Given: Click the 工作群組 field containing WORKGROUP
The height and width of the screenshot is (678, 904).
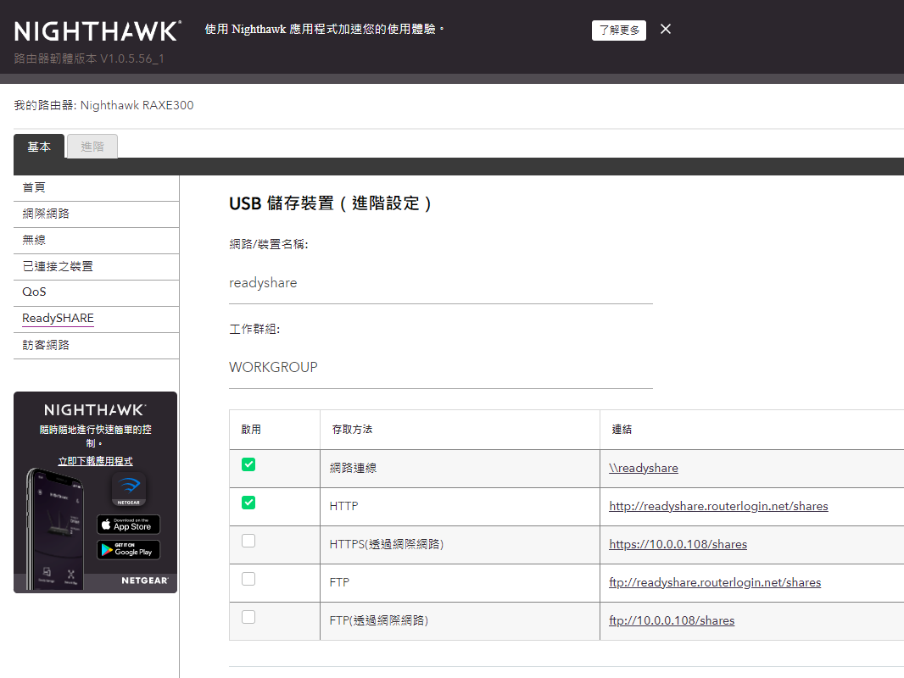Looking at the screenshot, I should point(440,368).
